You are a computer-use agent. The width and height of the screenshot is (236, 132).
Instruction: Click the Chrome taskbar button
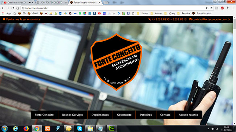(37, 128)
